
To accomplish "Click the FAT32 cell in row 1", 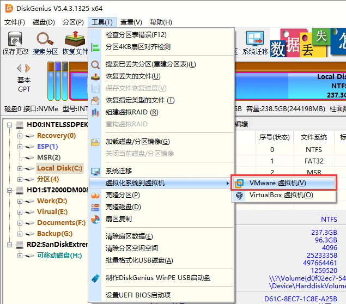I will pos(314,161).
